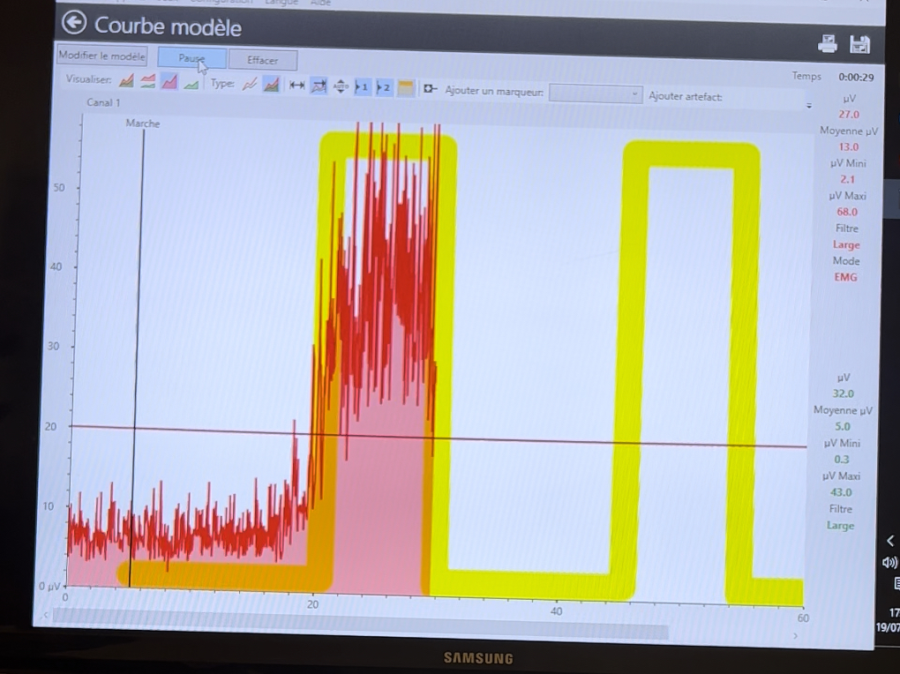Screen dimensions: 900x674
Task: Click the green µV value 32.0
Action: click(x=844, y=393)
